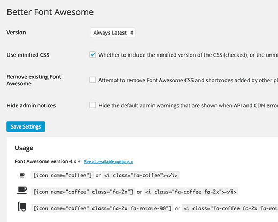This screenshot has height=222, width=278.
Task: Click the Remove existing Font Awesome label
Action: pyautogui.click(x=34, y=80)
